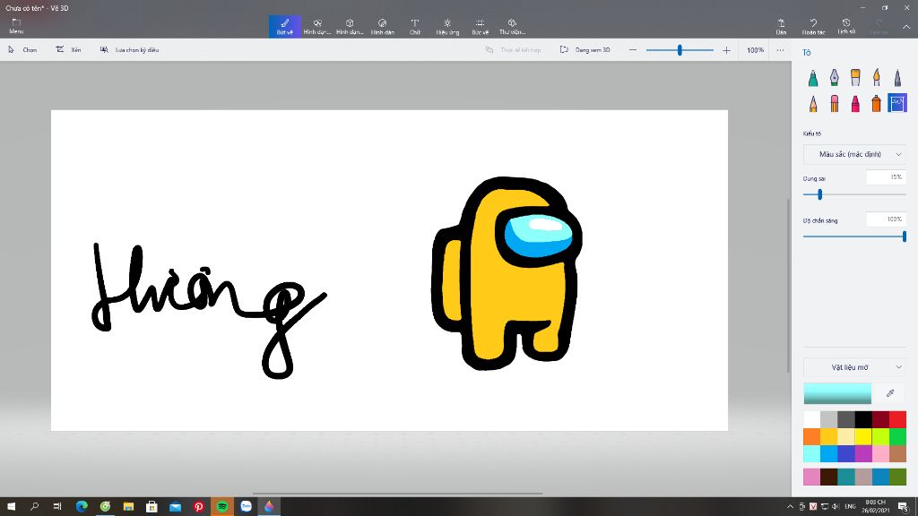This screenshot has width=918, height=516.
Task: Choose the green color swatch
Action: point(897,436)
